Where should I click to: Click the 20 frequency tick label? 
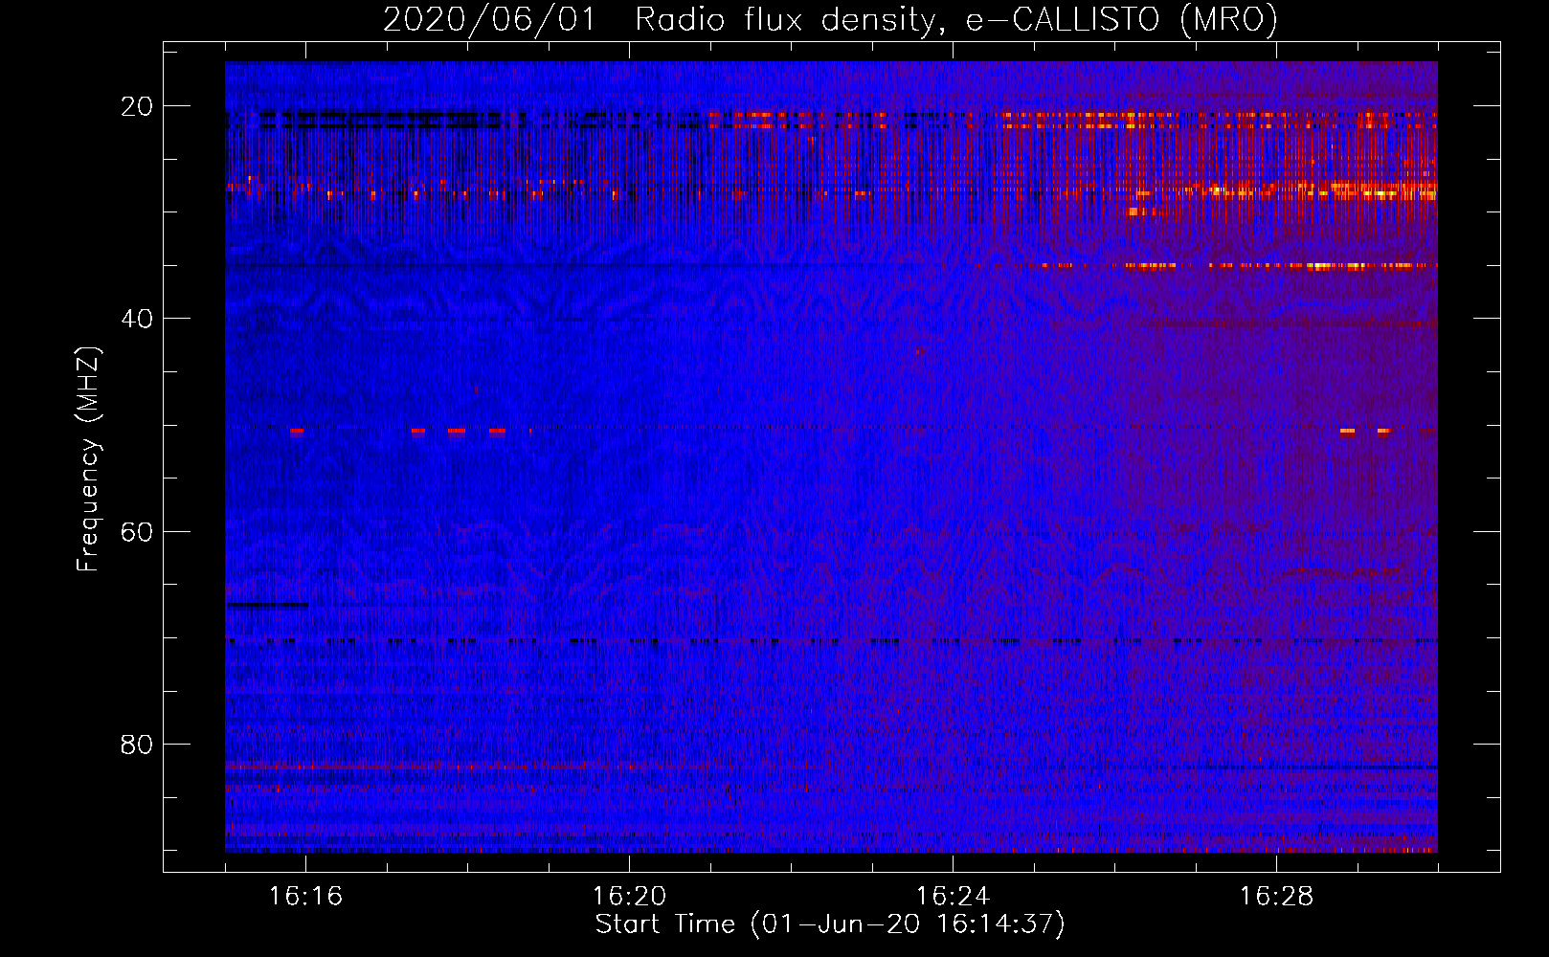click(137, 106)
